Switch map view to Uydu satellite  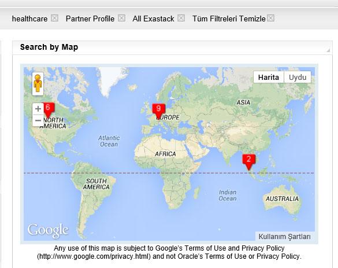298,77
